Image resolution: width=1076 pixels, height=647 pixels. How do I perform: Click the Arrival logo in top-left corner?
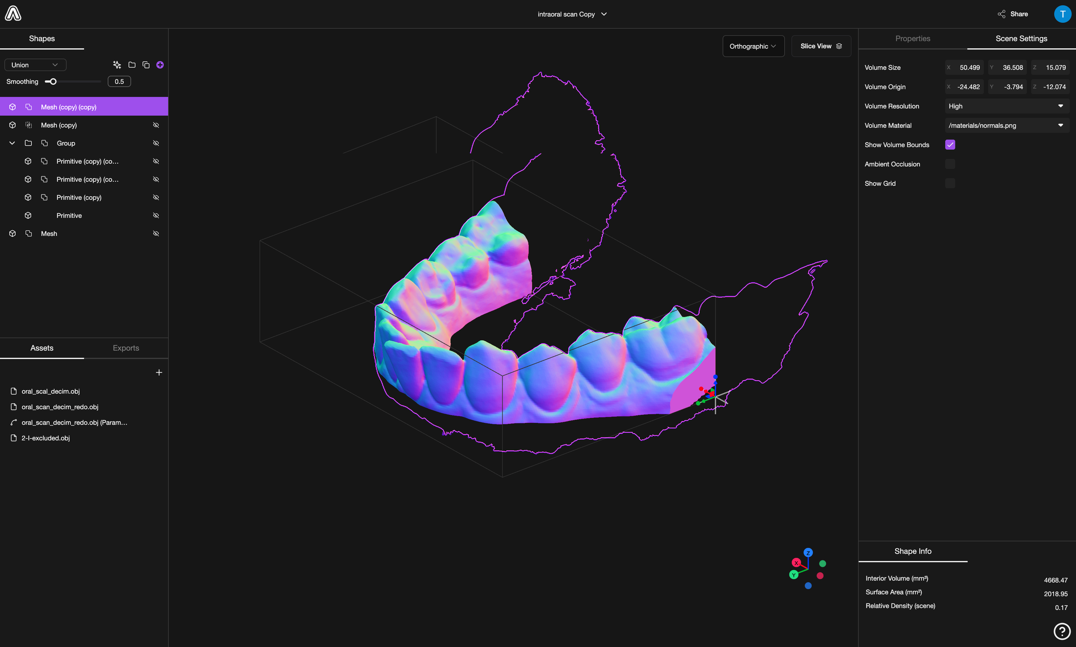[x=13, y=13]
